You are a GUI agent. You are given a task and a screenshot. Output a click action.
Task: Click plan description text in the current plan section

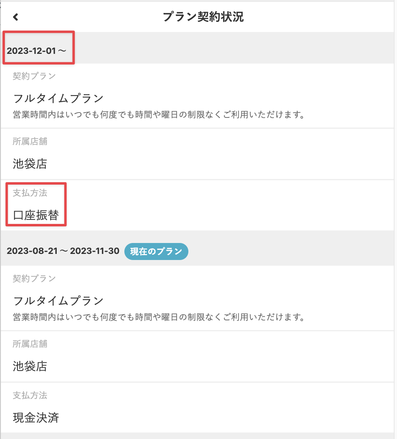pyautogui.click(x=158, y=317)
